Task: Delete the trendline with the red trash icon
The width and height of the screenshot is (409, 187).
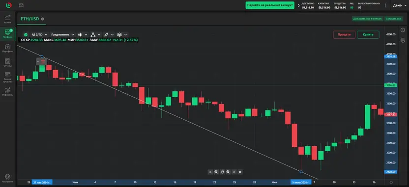Action: 43,62
